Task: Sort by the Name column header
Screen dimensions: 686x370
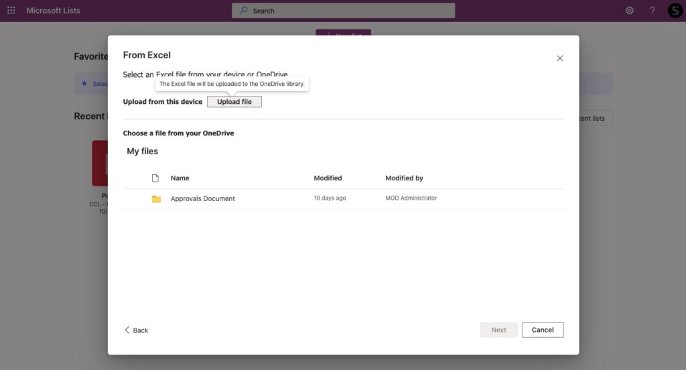Action: pyautogui.click(x=180, y=178)
